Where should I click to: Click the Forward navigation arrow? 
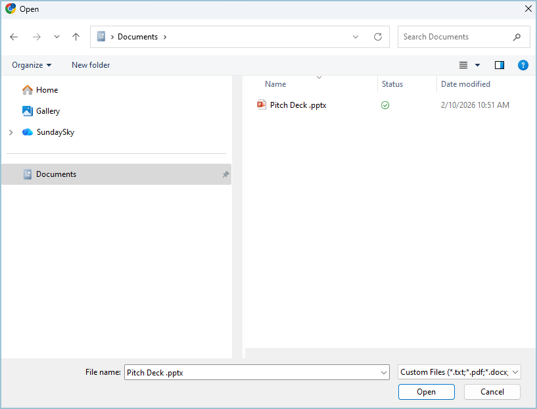click(36, 37)
